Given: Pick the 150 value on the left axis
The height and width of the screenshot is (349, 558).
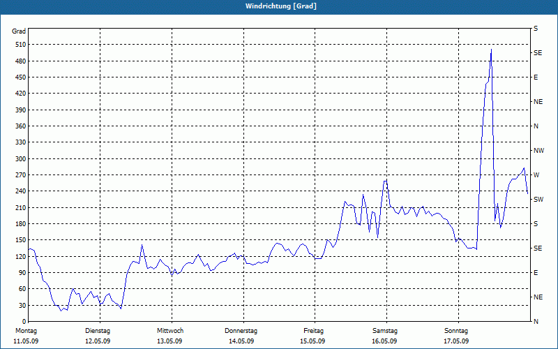Looking at the screenshot, I should point(21,240).
